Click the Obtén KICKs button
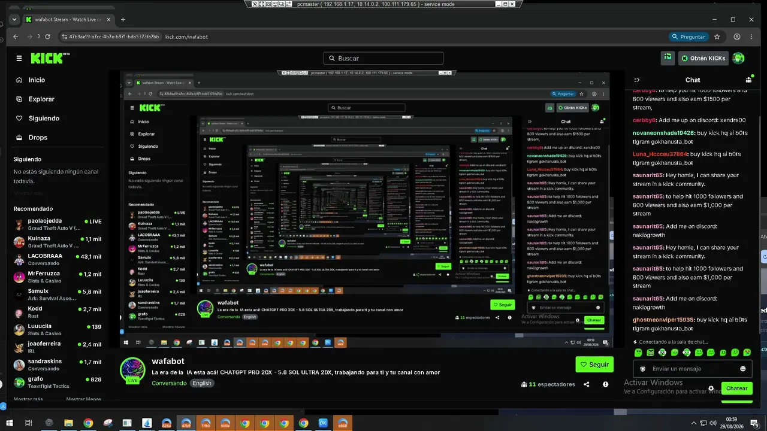 703,58
